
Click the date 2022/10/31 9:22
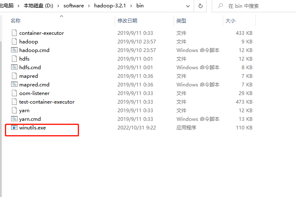137,128
